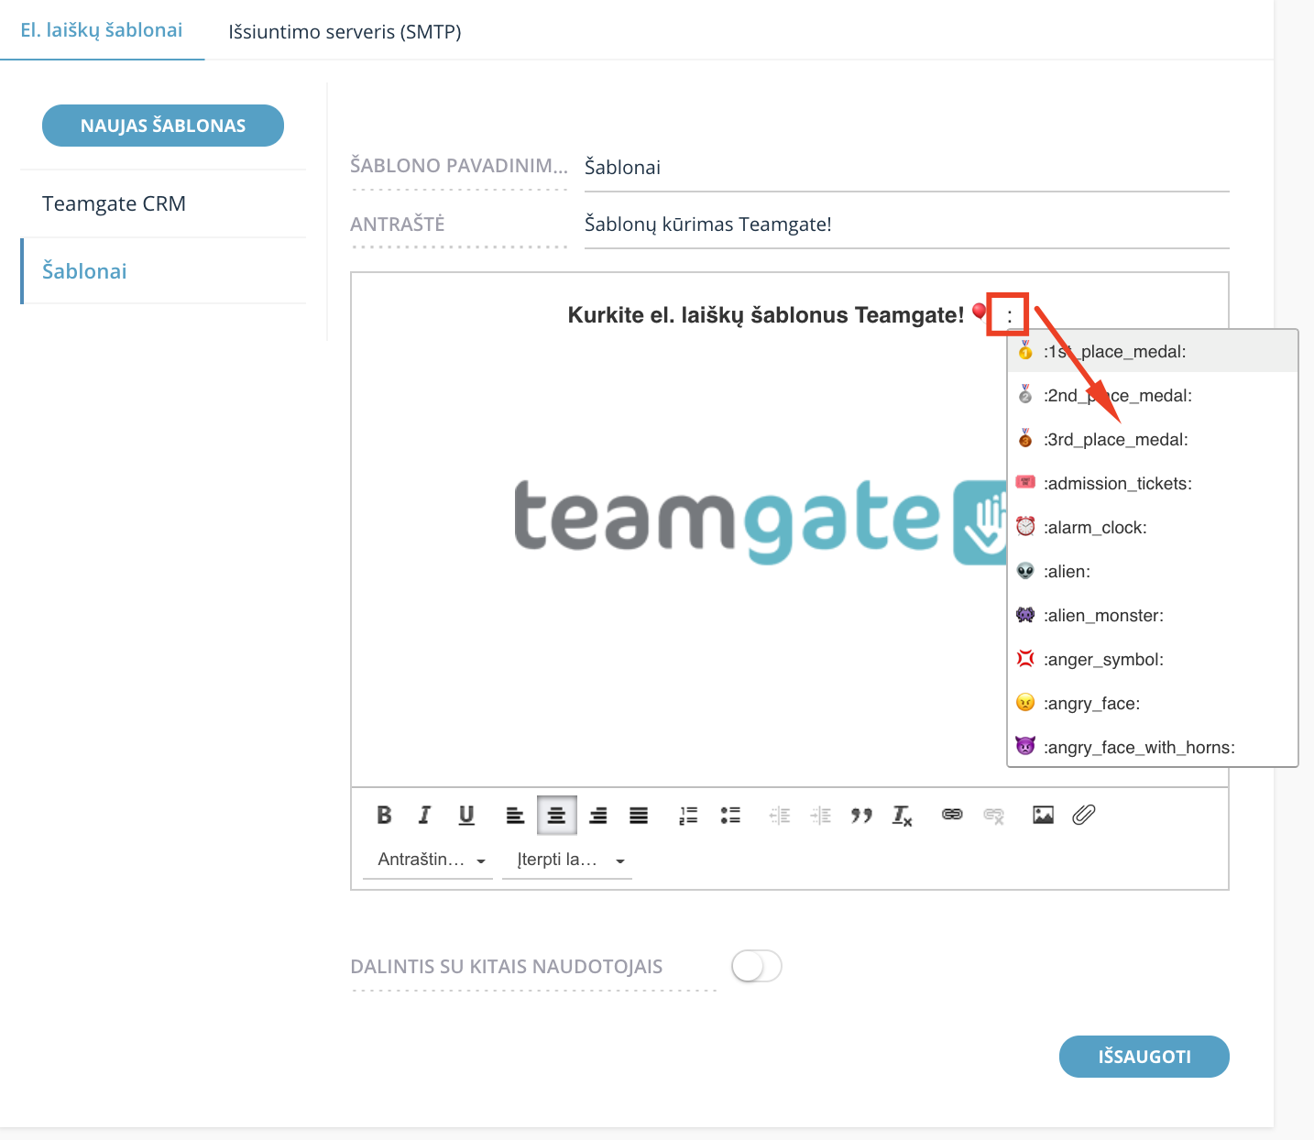Decrease the paragraph indent
Screen dimensions: 1314x1140
point(780,815)
